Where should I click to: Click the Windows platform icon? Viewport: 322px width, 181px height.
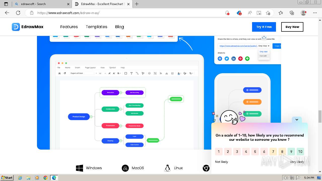[79, 168]
